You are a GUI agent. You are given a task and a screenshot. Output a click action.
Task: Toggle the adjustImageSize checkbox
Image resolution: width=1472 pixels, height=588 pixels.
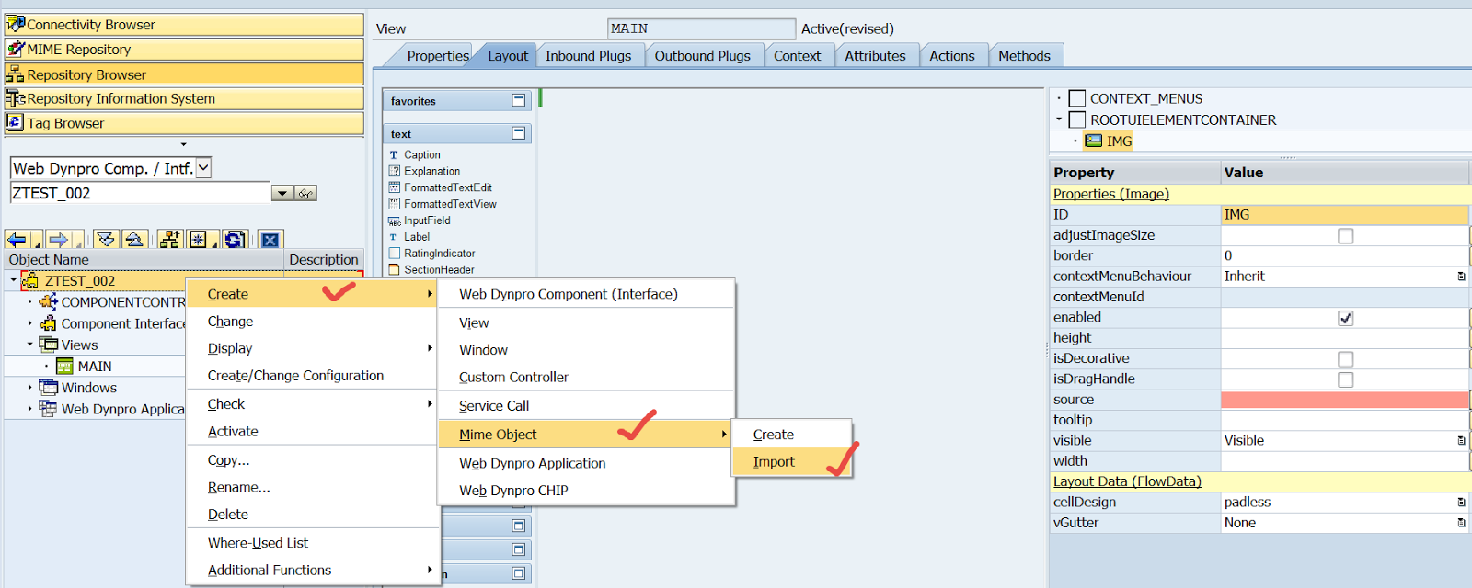point(1345,236)
